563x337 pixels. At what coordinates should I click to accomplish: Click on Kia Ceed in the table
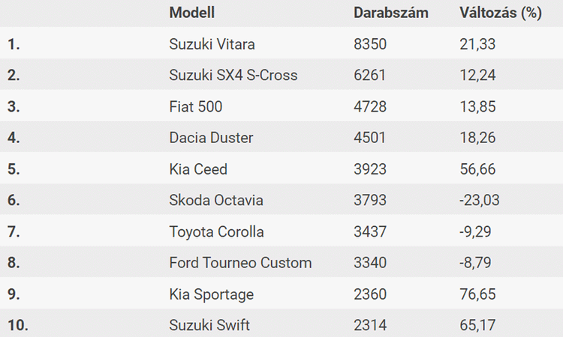198,169
